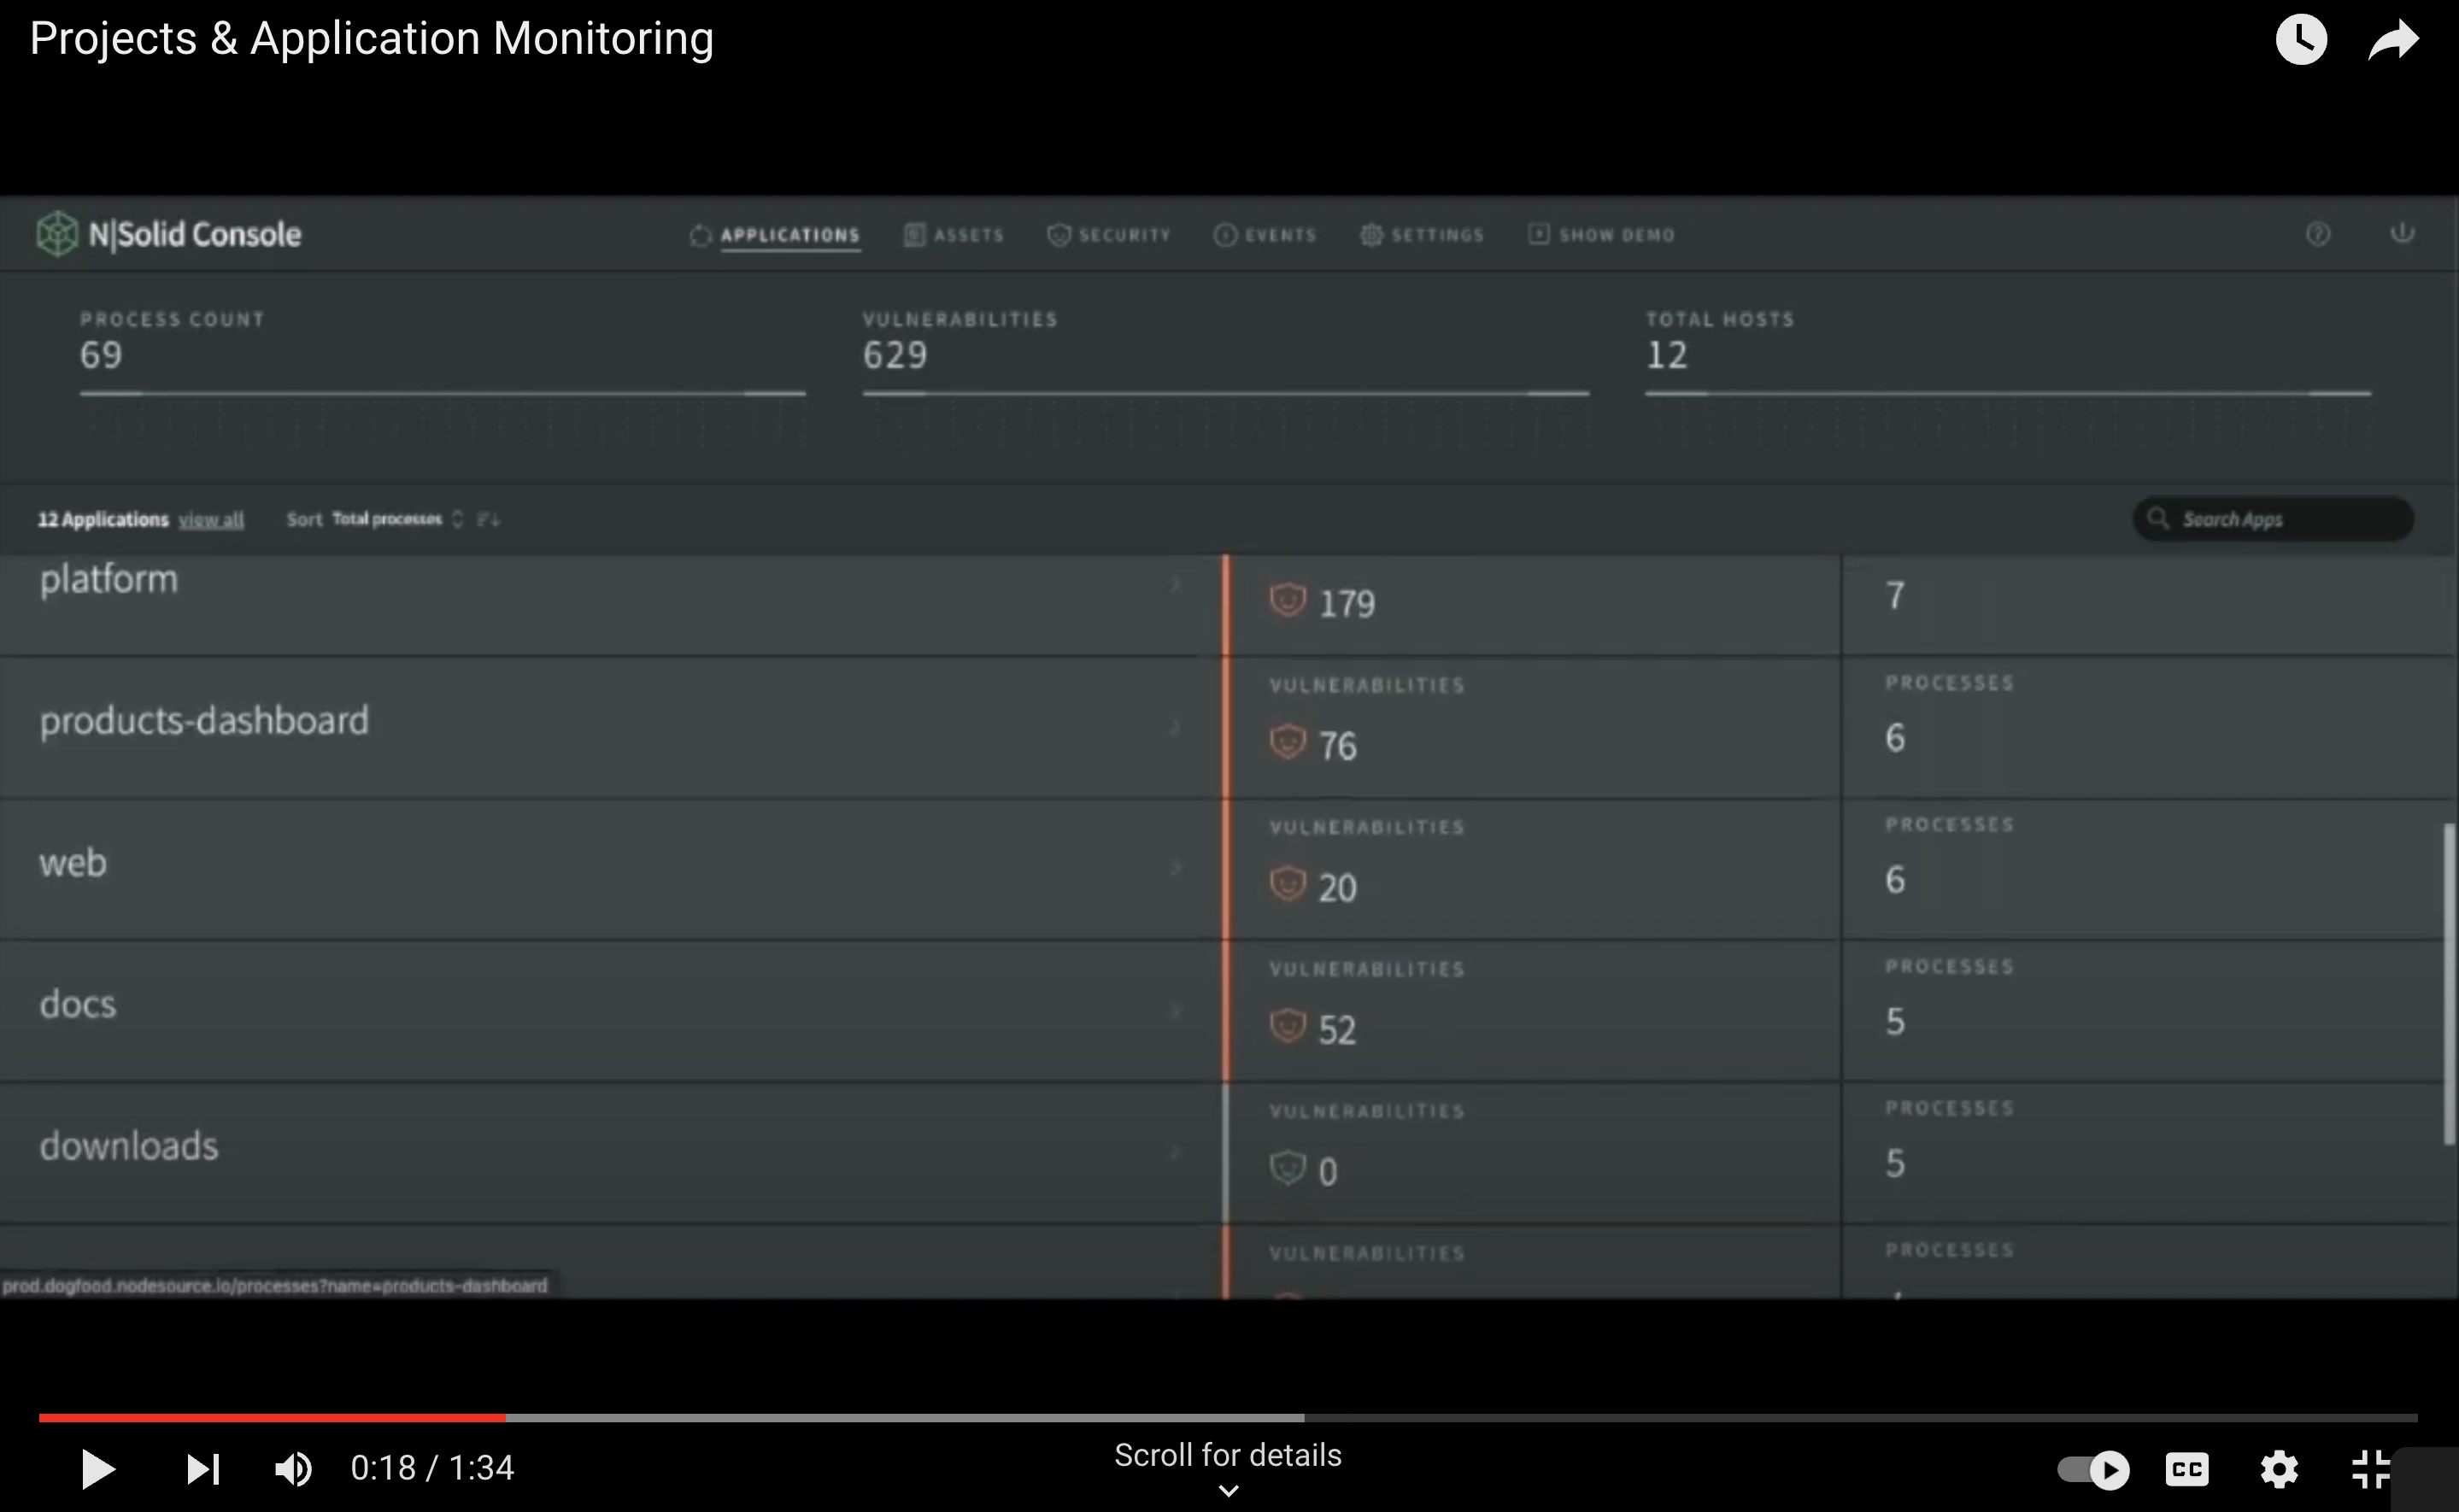Screen dimensions: 2459x1512
Task: Expand the web application row chevron
Action: pyautogui.click(x=1176, y=868)
